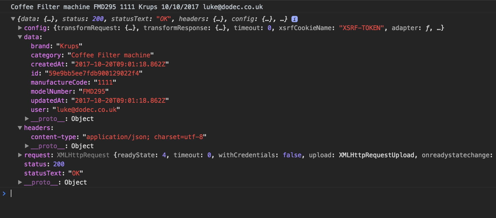Select the brand "Krups" value
This screenshot has width=496, height=218.
pyautogui.click(x=69, y=46)
